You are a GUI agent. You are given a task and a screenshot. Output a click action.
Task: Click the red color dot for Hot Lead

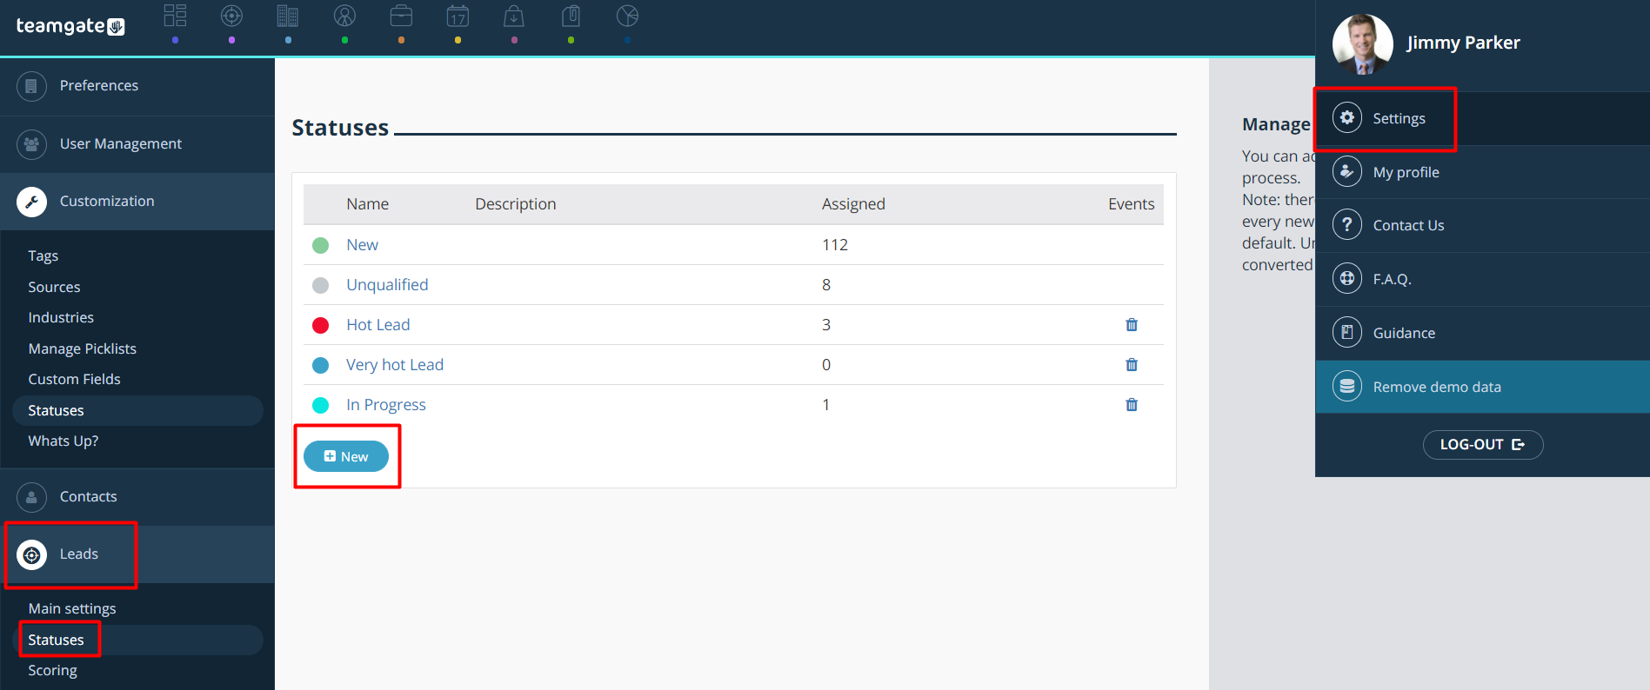coord(320,325)
